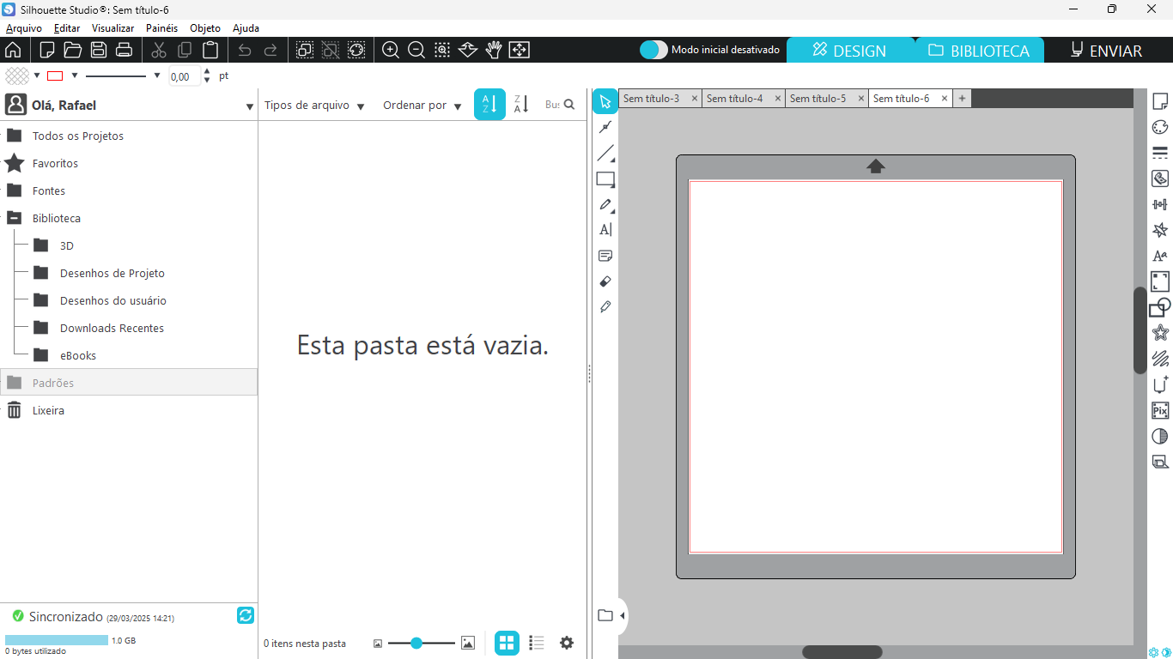1173x659 pixels.
Task: Select the Line drawing tool
Action: pyautogui.click(x=605, y=154)
